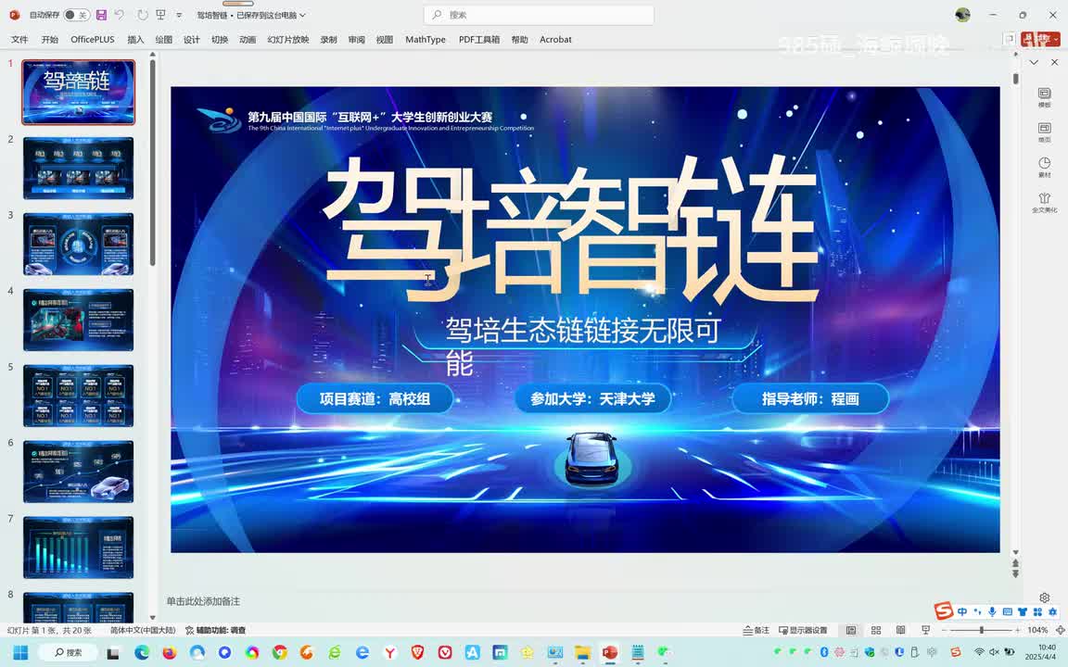Open the Windows Start button
This screenshot has height=667, width=1068.
point(20,653)
